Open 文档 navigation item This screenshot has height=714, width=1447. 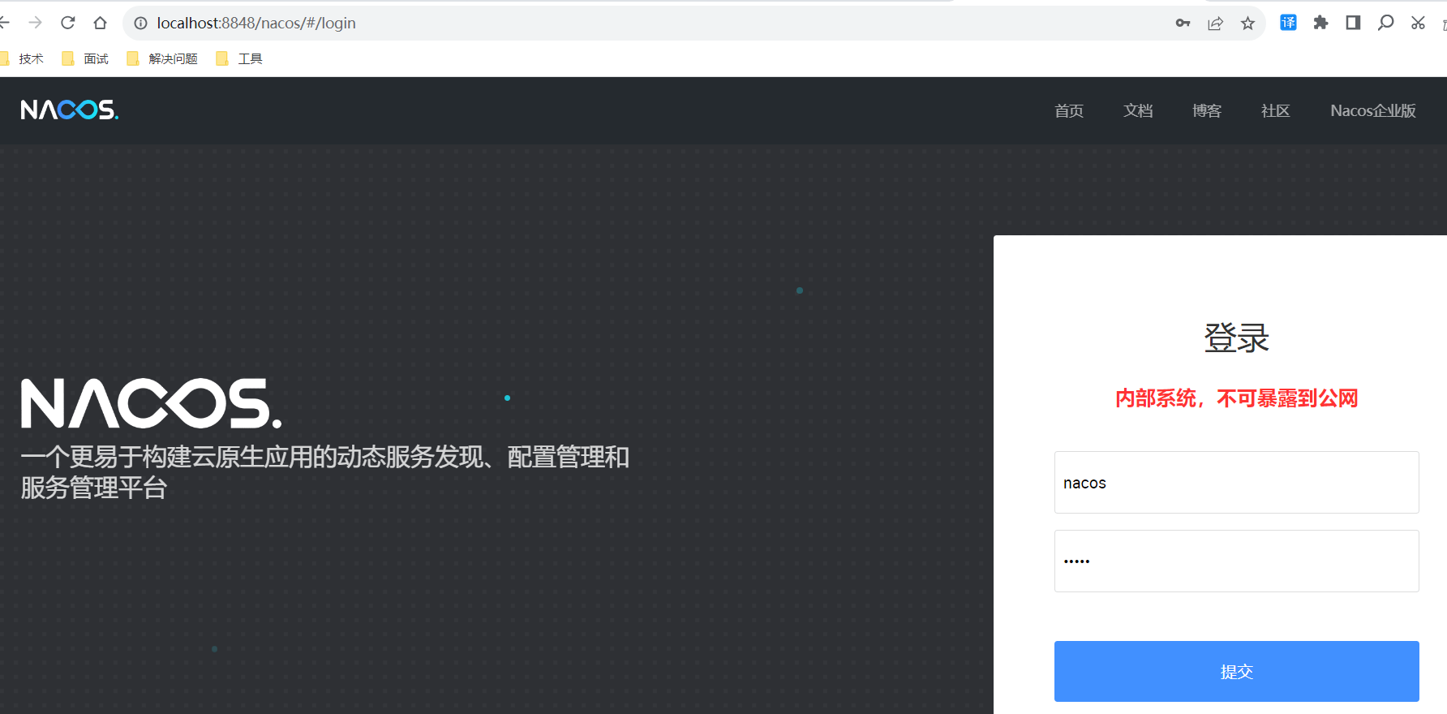(x=1138, y=110)
